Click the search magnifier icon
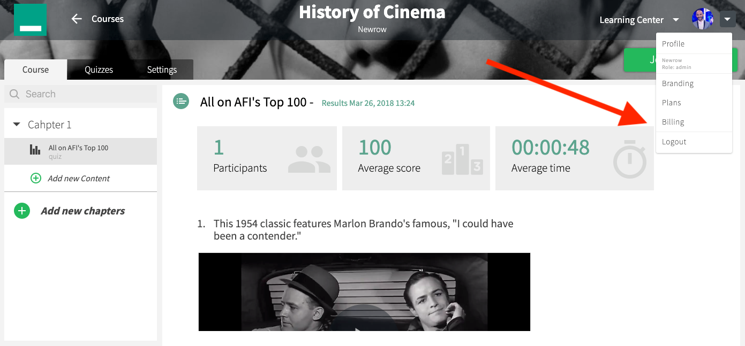 coord(14,94)
